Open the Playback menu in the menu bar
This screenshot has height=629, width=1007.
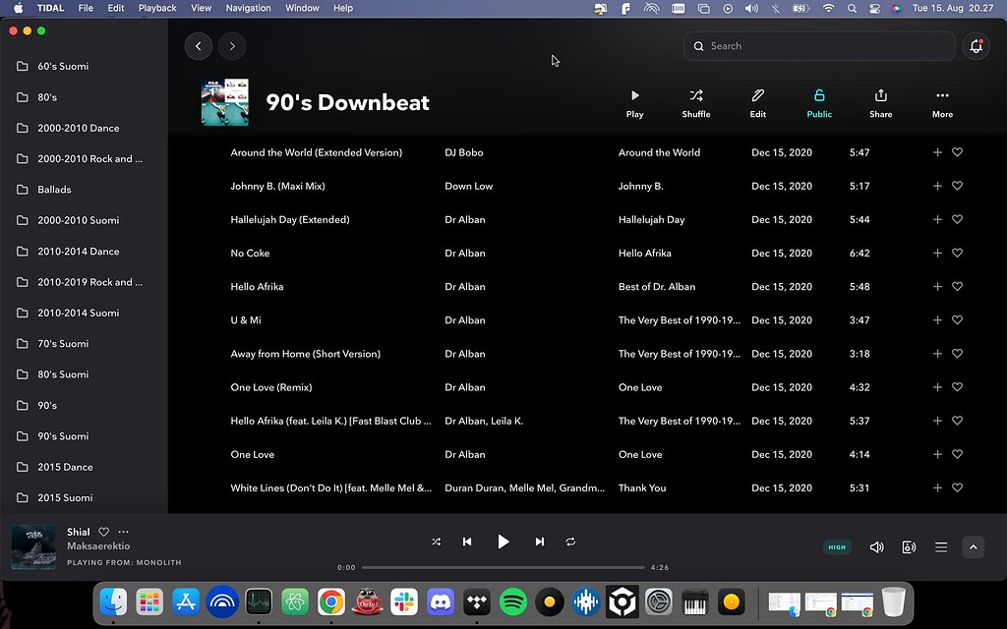156,8
